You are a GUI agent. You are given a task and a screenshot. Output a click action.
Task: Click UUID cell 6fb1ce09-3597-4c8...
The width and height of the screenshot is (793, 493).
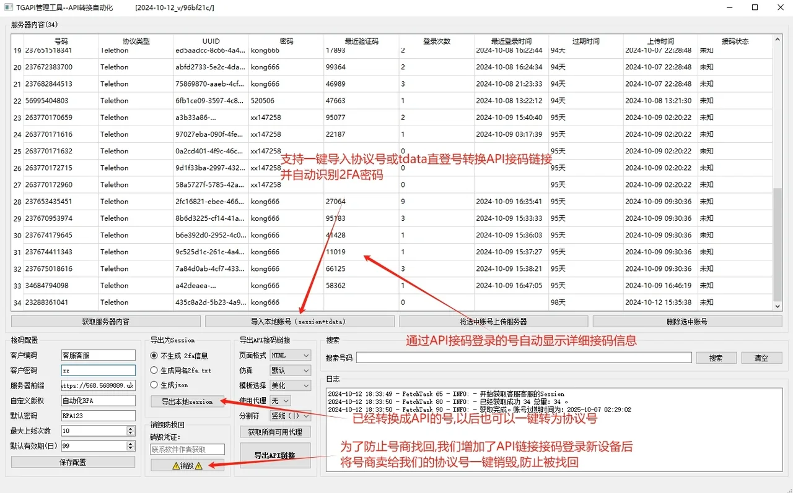point(211,101)
